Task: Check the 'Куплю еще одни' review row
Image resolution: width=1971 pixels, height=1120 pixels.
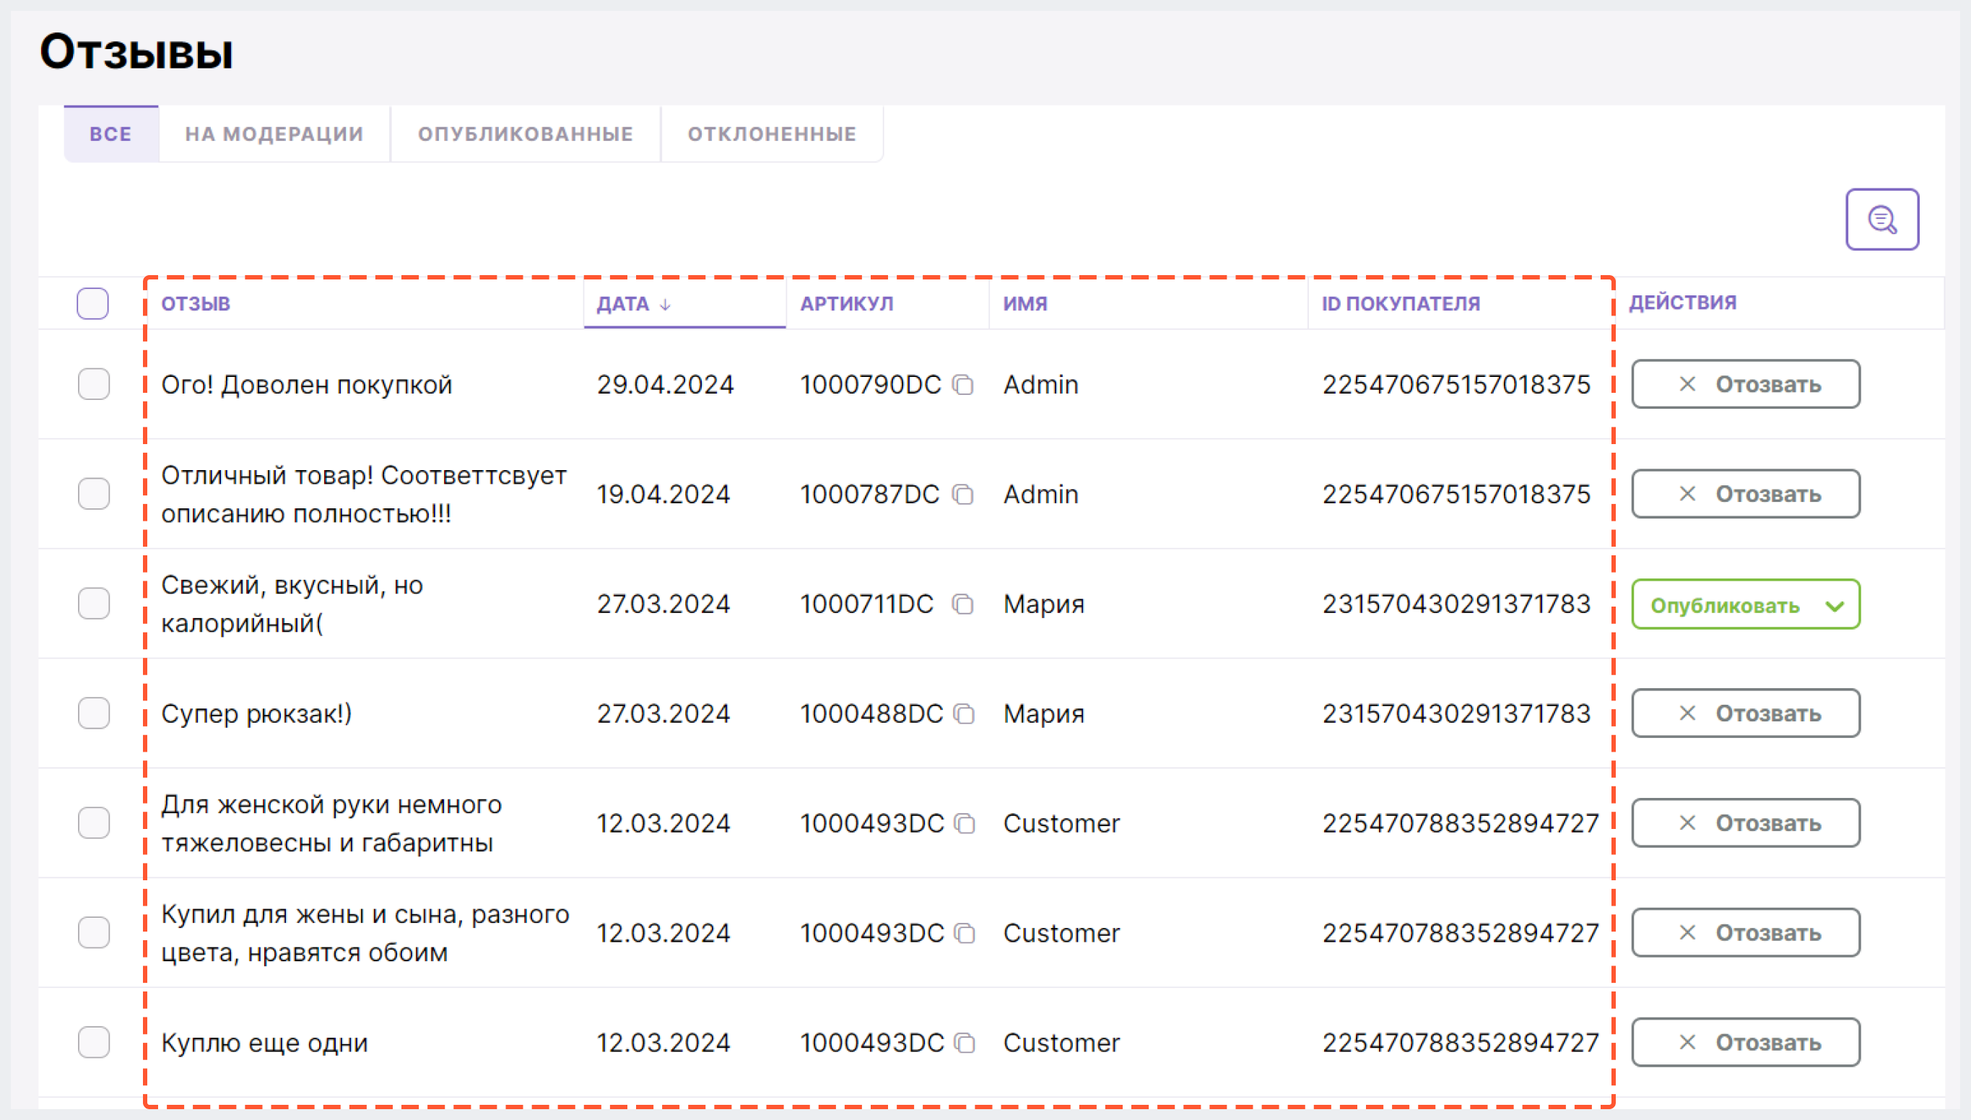Action: pos(93,1043)
